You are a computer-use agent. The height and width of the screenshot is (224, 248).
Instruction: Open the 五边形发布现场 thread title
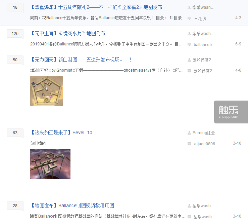(81, 60)
